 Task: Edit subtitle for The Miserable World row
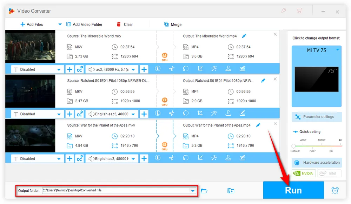tap(242, 69)
